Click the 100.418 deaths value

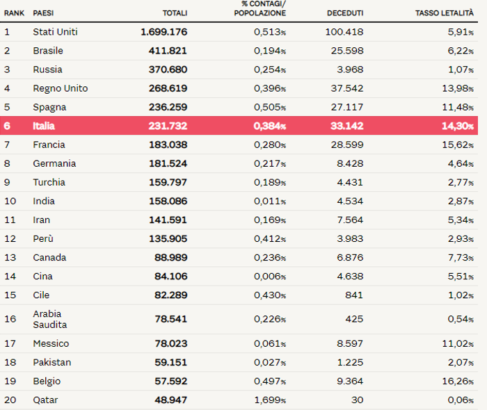pos(344,32)
